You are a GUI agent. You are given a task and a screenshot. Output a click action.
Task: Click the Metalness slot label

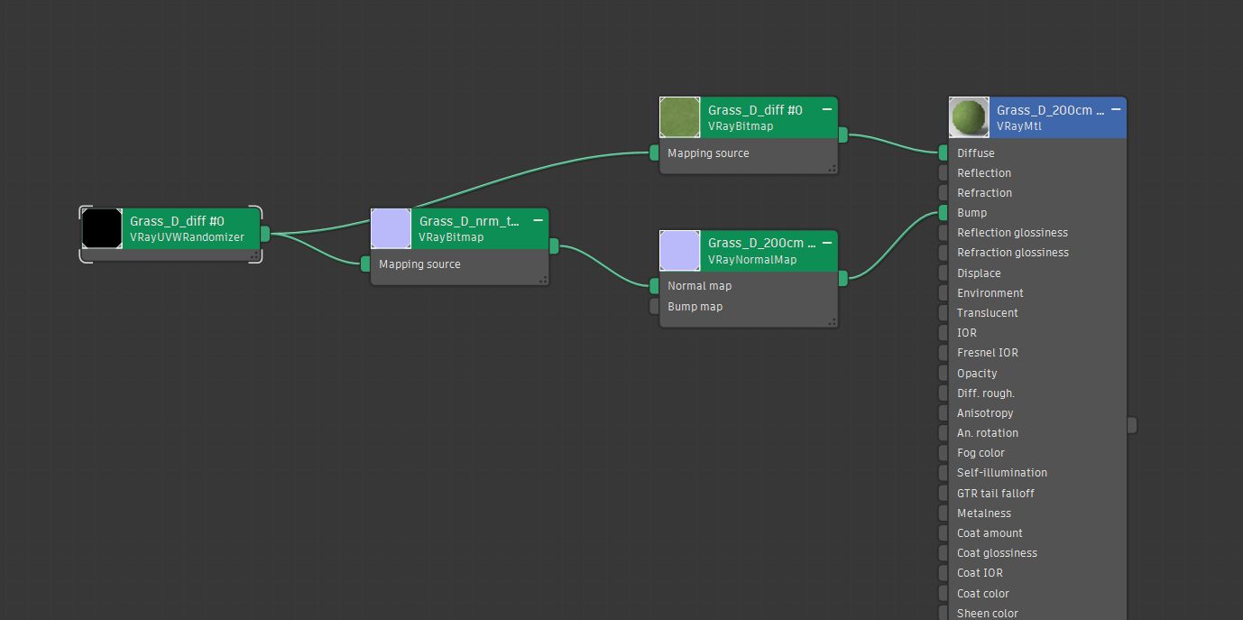(x=984, y=513)
